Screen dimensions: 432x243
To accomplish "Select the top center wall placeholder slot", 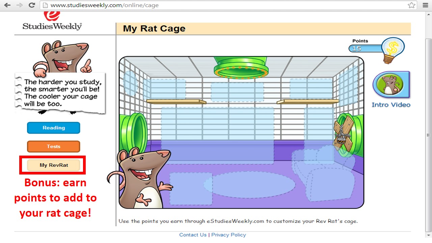I will point(237,92).
